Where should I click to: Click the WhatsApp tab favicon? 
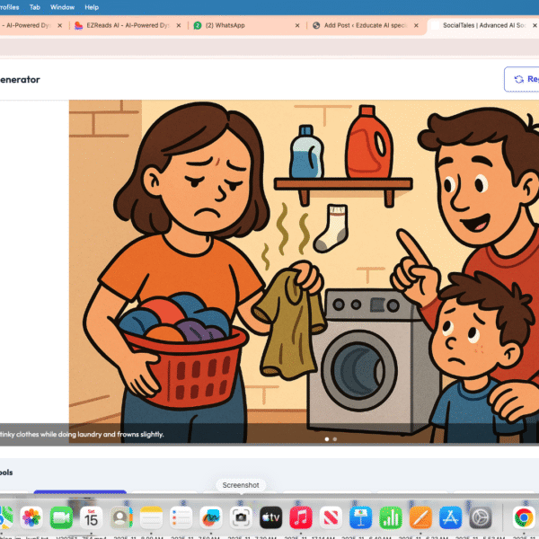click(198, 25)
